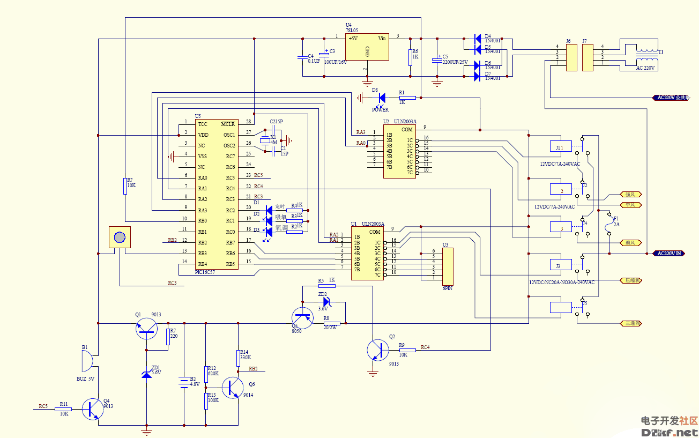Click the U2 ULN2003A driver chip
This screenshot has width=699, height=438.
click(399, 152)
